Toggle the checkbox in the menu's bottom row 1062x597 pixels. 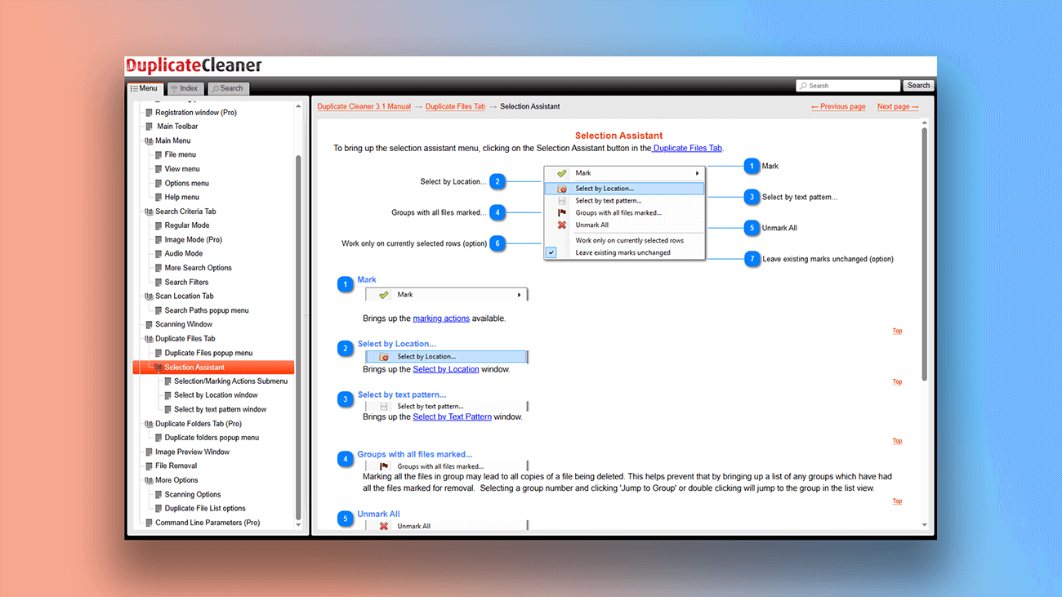pyautogui.click(x=553, y=252)
